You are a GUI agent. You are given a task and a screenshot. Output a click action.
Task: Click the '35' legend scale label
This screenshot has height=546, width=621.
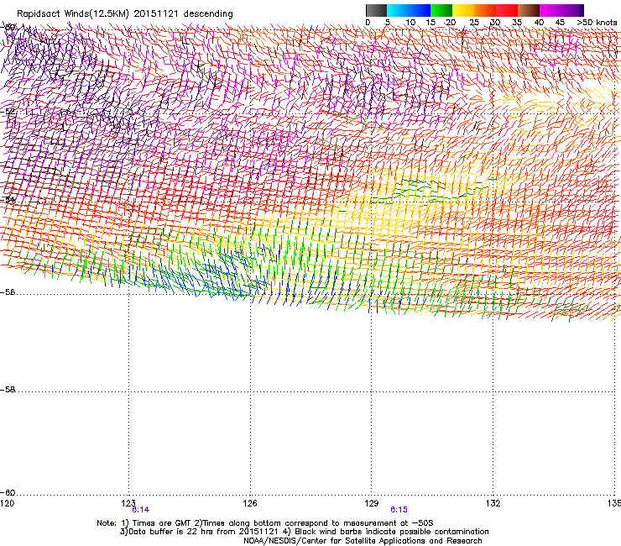(517, 23)
